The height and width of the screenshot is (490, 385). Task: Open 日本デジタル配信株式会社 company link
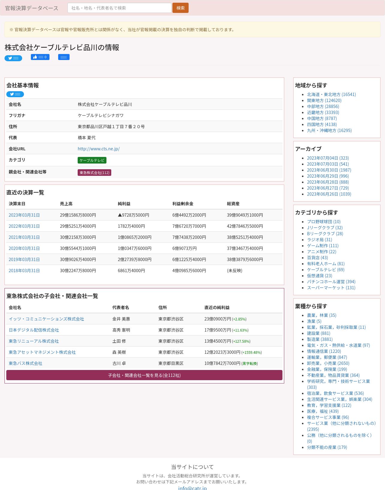(x=34, y=330)
